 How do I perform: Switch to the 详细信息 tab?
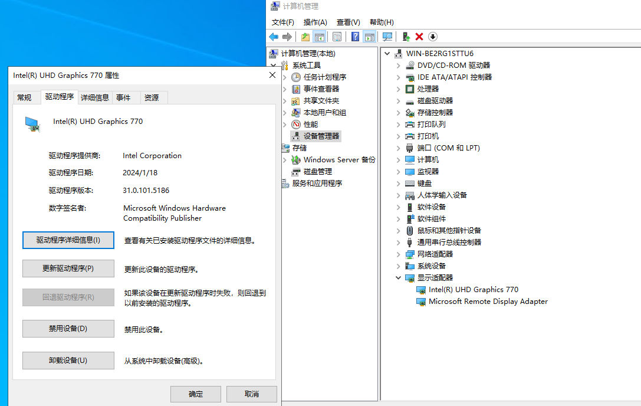(95, 98)
